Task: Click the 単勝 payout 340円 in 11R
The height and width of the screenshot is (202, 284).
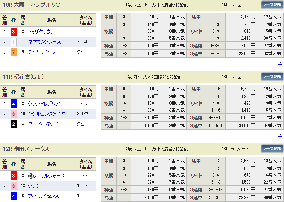Action: click(x=153, y=89)
